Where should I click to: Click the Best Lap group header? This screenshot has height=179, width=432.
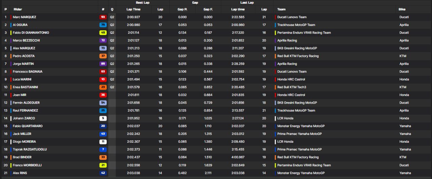(142, 3)
